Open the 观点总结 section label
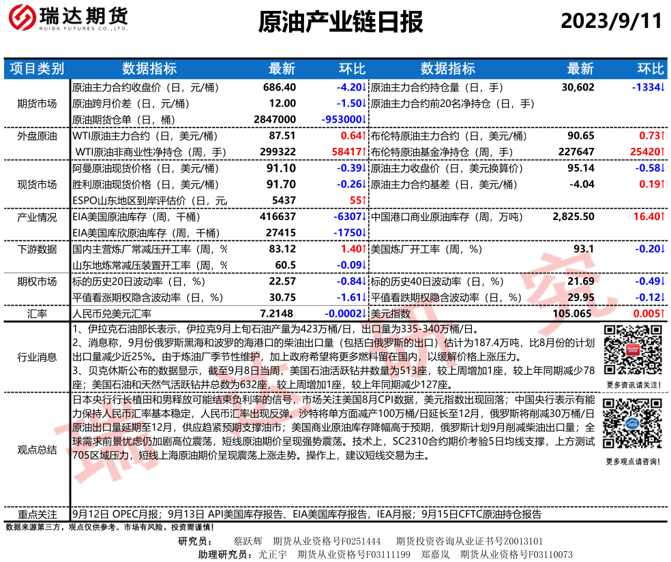 click(37, 450)
